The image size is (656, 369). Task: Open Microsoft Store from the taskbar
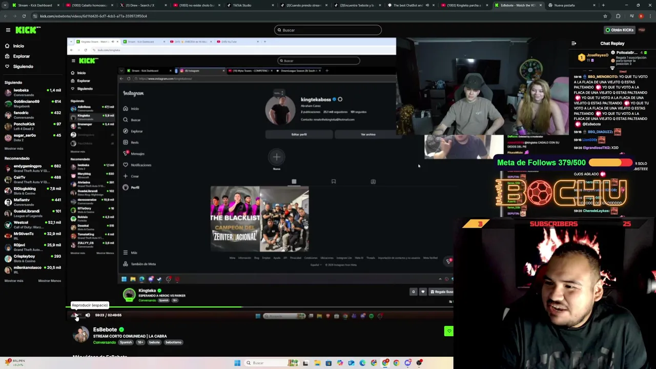(329, 363)
